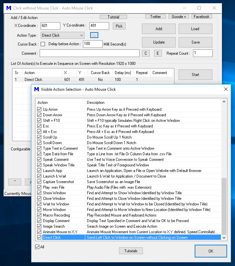This screenshot has width=235, height=266.
Task: Select the Display Comment row
Action: [128, 221]
